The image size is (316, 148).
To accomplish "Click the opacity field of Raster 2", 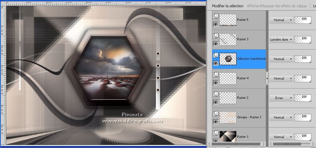I will pos(303,98).
